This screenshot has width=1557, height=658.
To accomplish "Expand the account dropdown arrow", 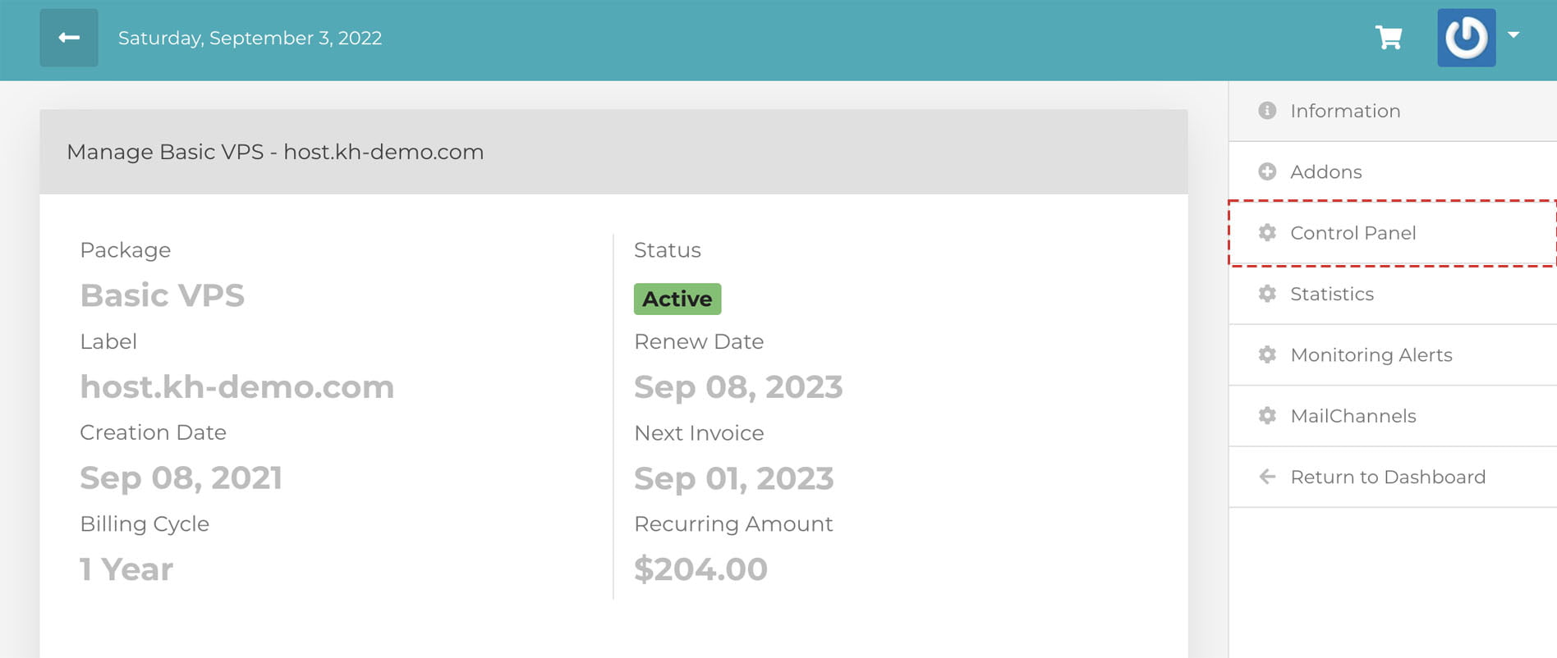I will click(x=1513, y=35).
